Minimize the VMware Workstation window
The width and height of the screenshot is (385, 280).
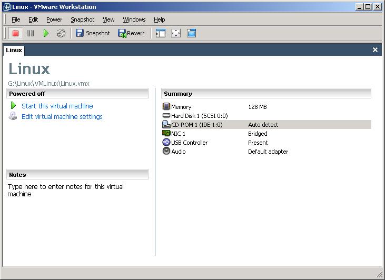click(360, 7)
